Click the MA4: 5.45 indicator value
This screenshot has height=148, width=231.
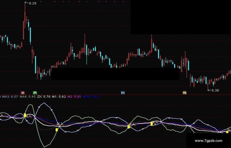(28, 97)
